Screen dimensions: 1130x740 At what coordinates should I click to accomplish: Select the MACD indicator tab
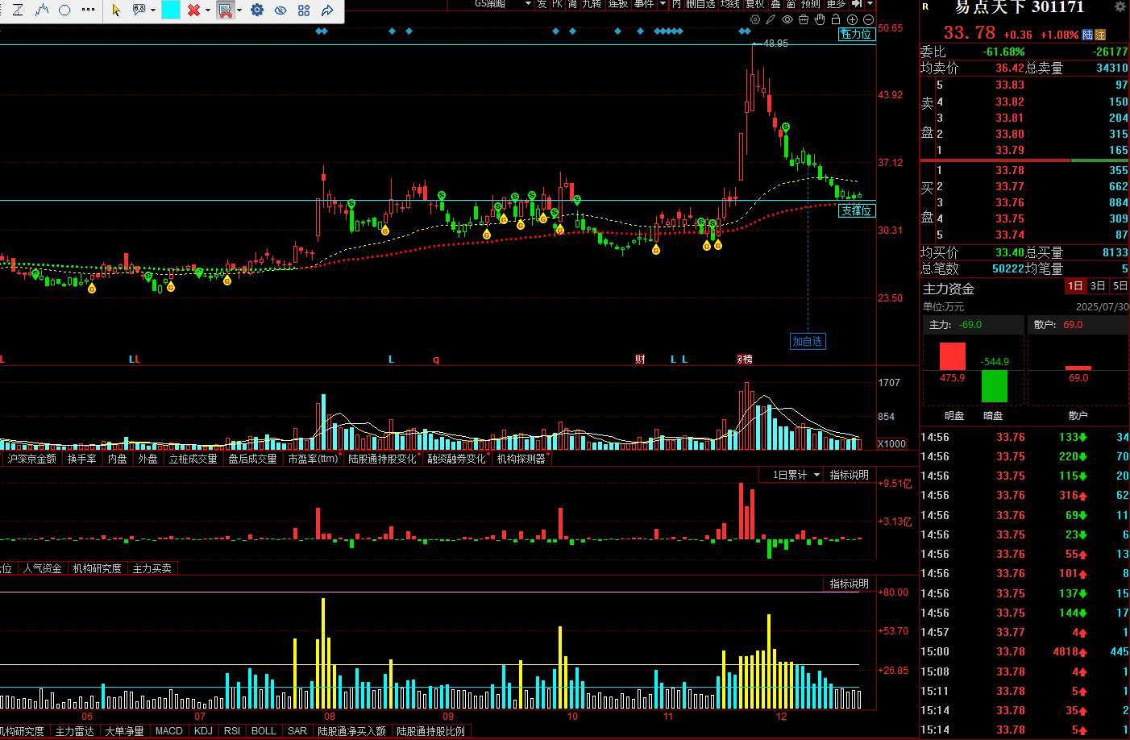pos(169,731)
